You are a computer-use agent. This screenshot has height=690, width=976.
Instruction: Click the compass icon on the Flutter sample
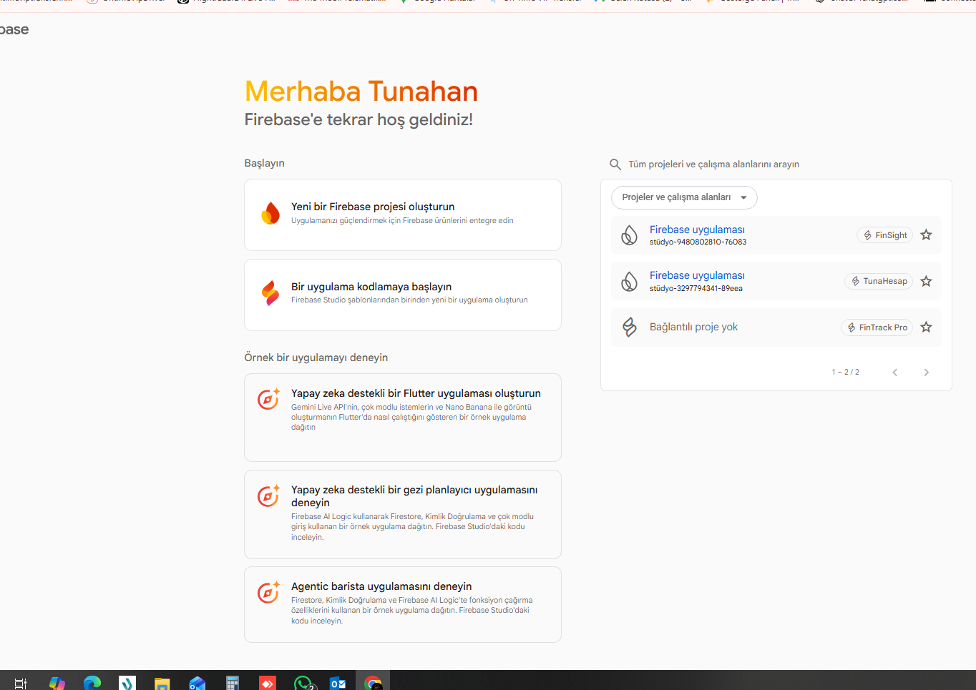pyautogui.click(x=268, y=398)
